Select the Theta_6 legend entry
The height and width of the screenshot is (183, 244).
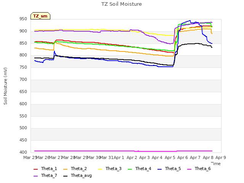click(x=199, y=169)
